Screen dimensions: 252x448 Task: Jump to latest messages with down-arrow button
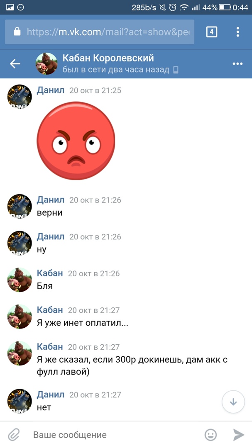(x=233, y=402)
